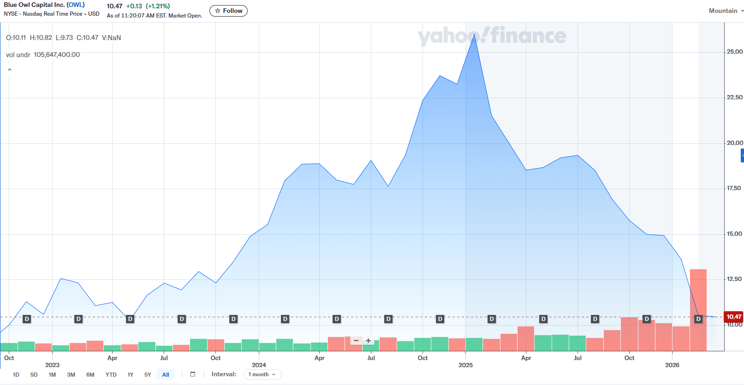This screenshot has width=744, height=385.
Task: Click the 2025 year label on time axis
Action: tap(465, 365)
